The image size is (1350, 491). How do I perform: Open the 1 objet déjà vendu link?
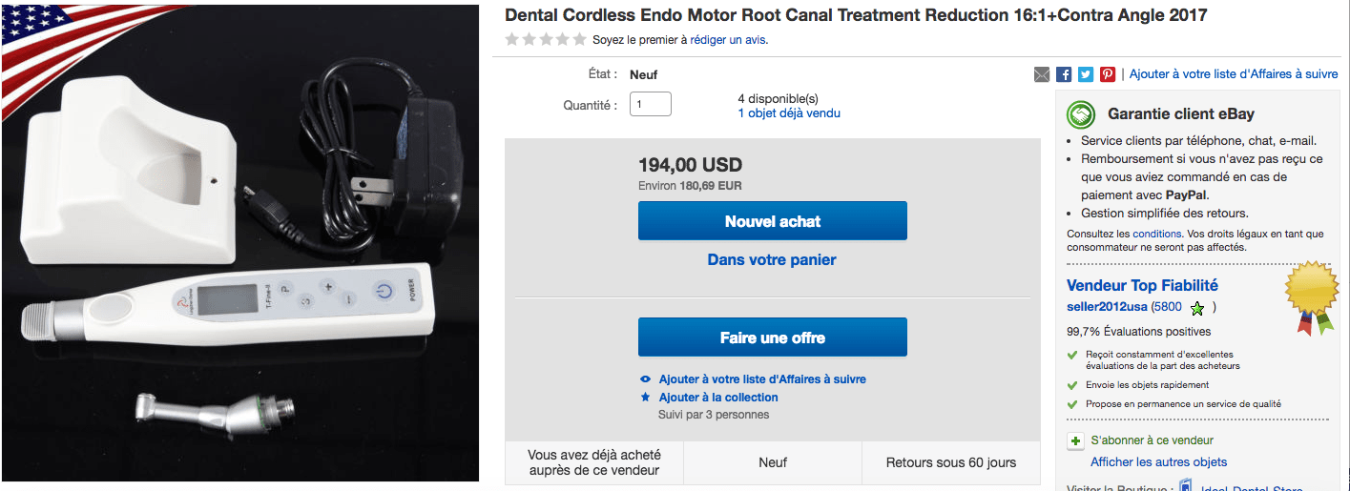point(789,113)
